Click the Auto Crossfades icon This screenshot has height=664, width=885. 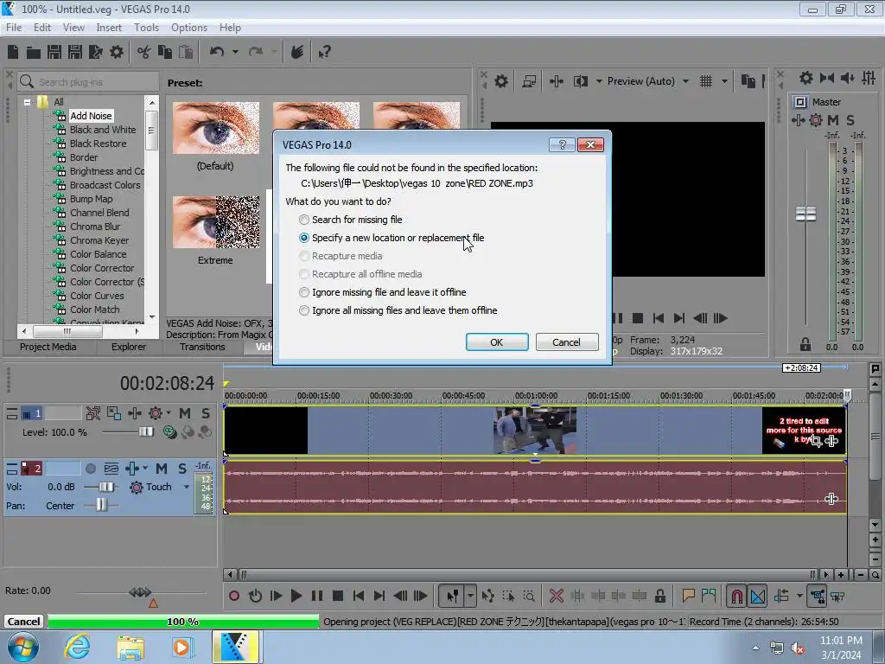point(758,596)
